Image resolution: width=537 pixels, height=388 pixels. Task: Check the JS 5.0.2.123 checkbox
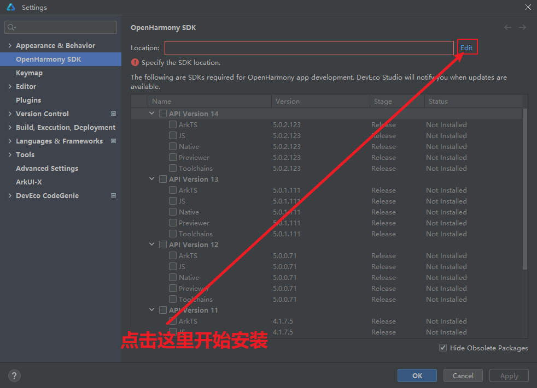pos(173,135)
